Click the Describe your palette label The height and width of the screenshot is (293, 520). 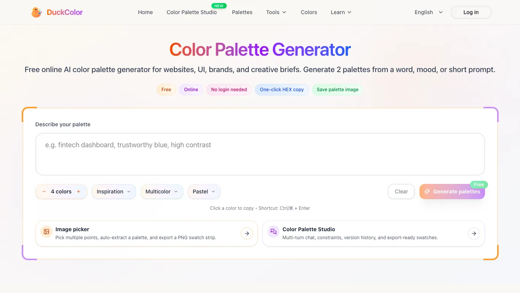tap(63, 124)
